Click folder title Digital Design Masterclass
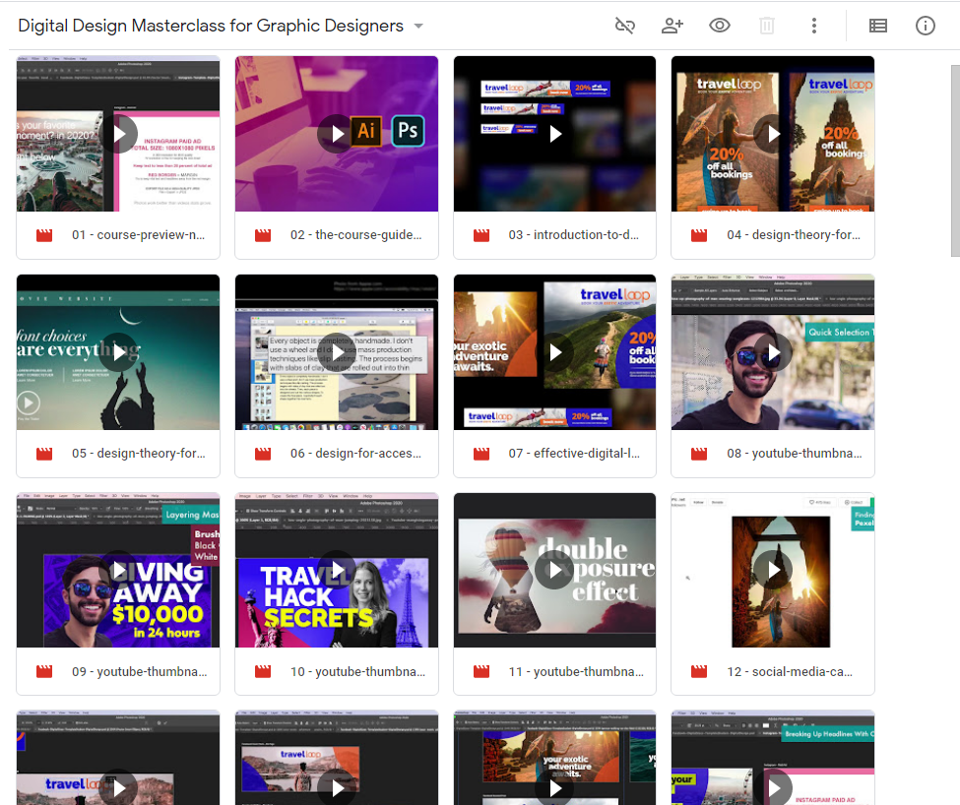The width and height of the screenshot is (960, 805). pyautogui.click(x=211, y=26)
